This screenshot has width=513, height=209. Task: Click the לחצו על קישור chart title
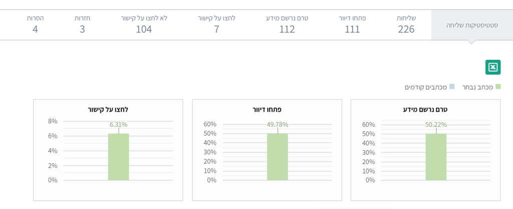coord(108,109)
